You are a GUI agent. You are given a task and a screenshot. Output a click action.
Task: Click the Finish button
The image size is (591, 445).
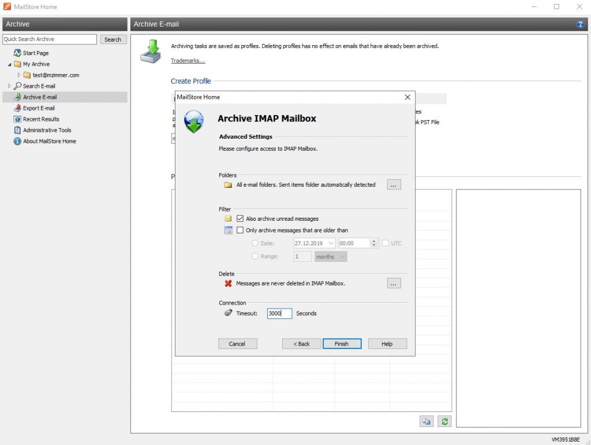[x=342, y=344]
